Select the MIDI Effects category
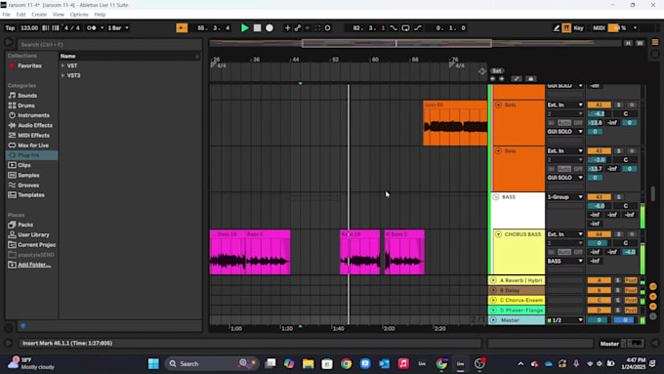Viewport: 664px width, 374px height. [33, 136]
